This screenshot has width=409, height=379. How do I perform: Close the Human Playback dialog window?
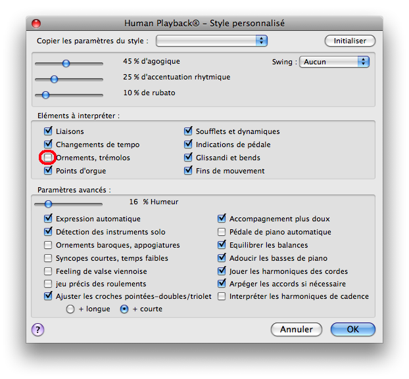36,24
